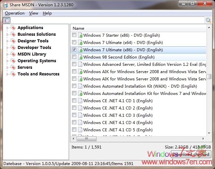Screen dimensions: 215x169
Task: Check the Windows CE .NET 4.1 CD 5 checkbox
Action: (74, 130)
